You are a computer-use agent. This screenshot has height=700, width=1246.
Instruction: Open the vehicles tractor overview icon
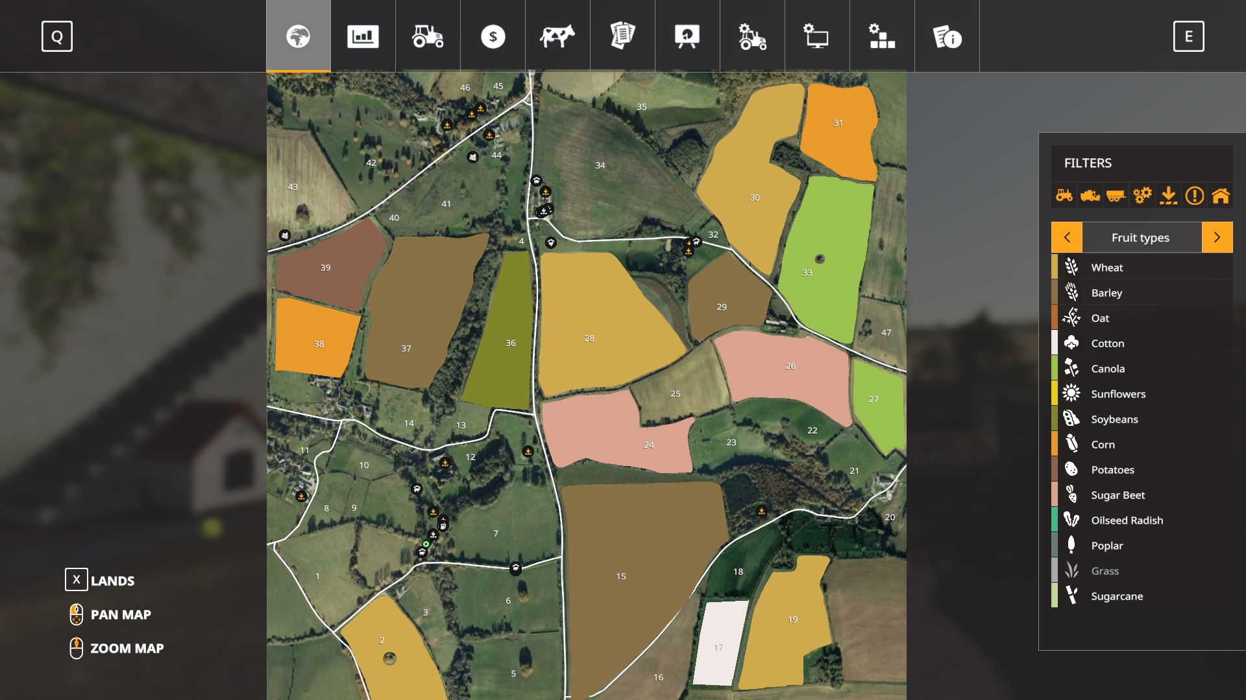point(428,36)
